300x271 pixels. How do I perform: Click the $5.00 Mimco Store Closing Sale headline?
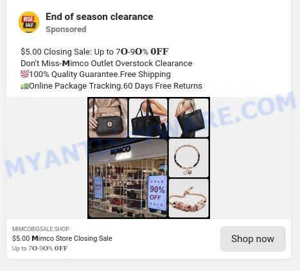(x=62, y=238)
